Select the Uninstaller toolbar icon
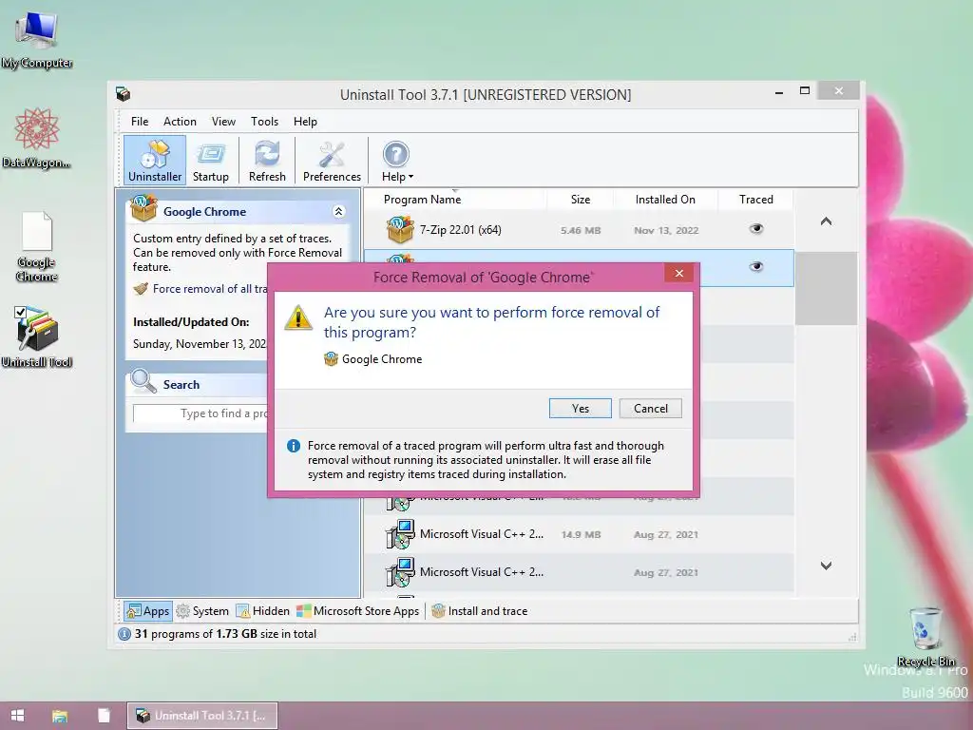Viewport: 973px width, 730px height. (155, 160)
